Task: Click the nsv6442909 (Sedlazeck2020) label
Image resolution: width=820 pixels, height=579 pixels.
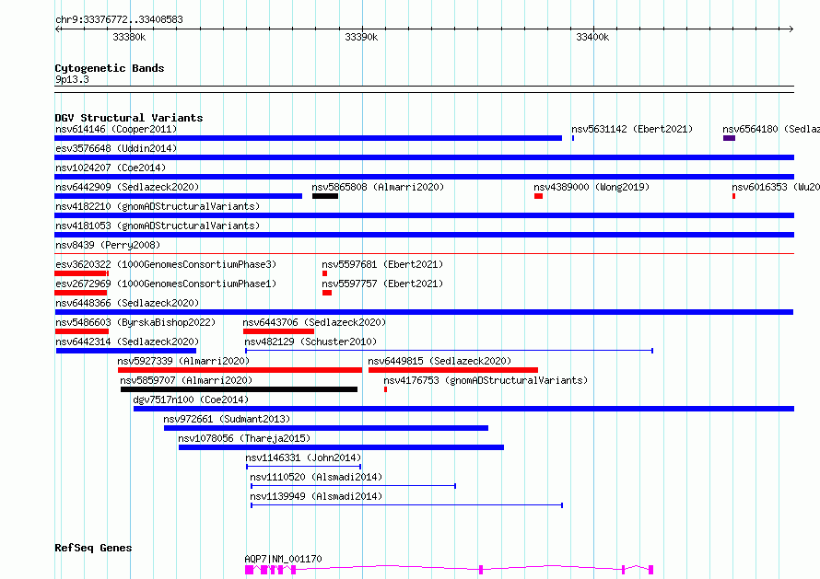Action: 127,187
